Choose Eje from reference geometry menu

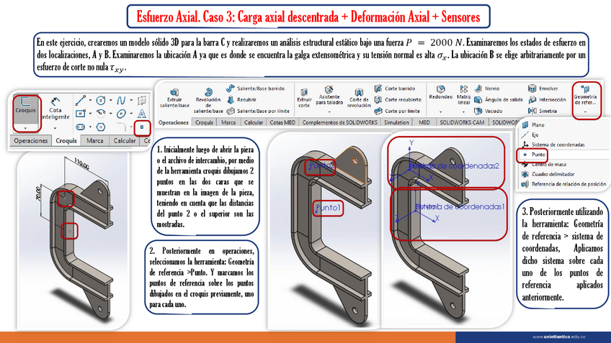(530, 134)
